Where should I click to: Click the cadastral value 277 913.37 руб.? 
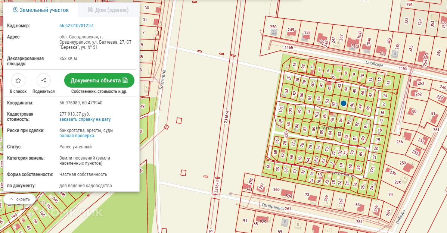tap(74, 114)
